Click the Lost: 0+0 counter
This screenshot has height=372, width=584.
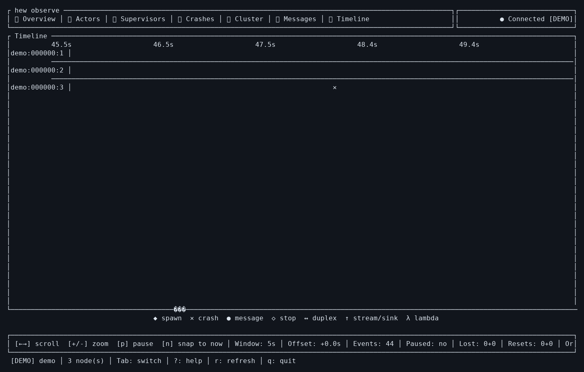pyautogui.click(x=478, y=344)
